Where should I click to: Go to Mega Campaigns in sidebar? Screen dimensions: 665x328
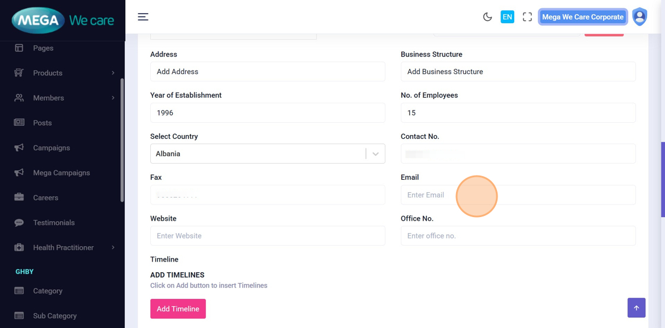point(61,173)
